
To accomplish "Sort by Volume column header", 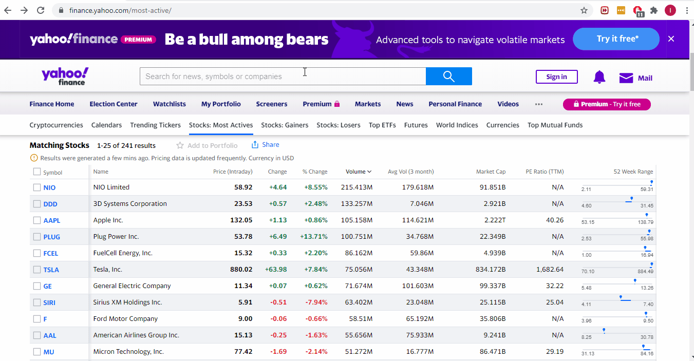I will click(x=358, y=172).
